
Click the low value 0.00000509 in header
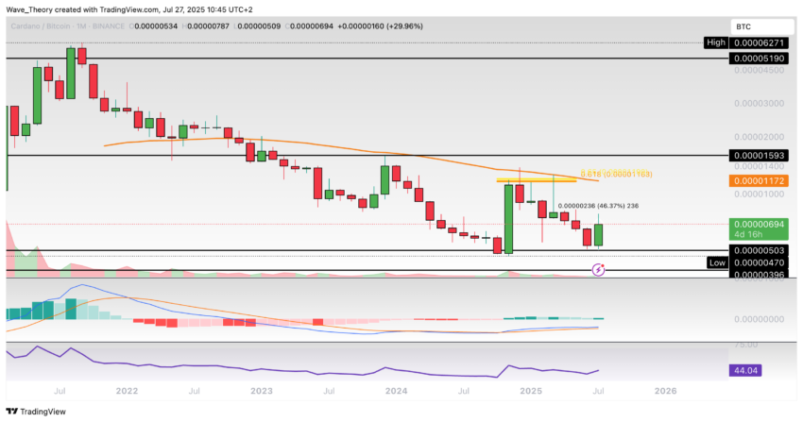pyautogui.click(x=259, y=26)
